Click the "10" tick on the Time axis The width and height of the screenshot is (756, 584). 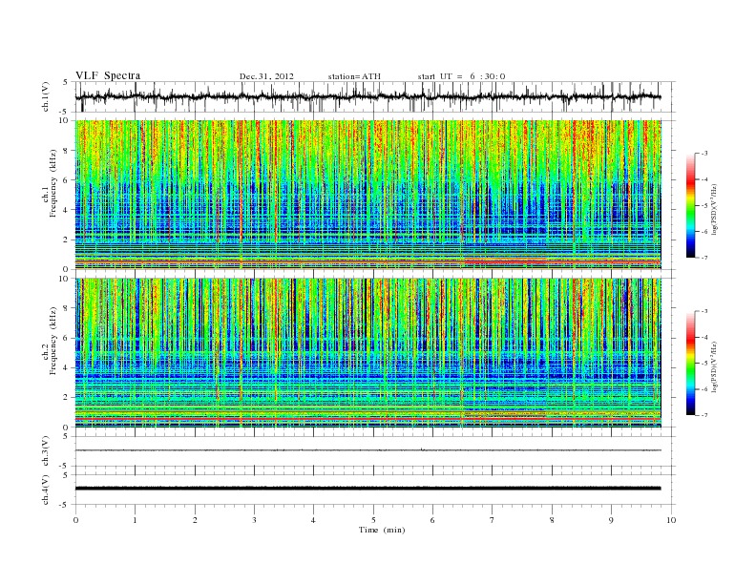671,520
